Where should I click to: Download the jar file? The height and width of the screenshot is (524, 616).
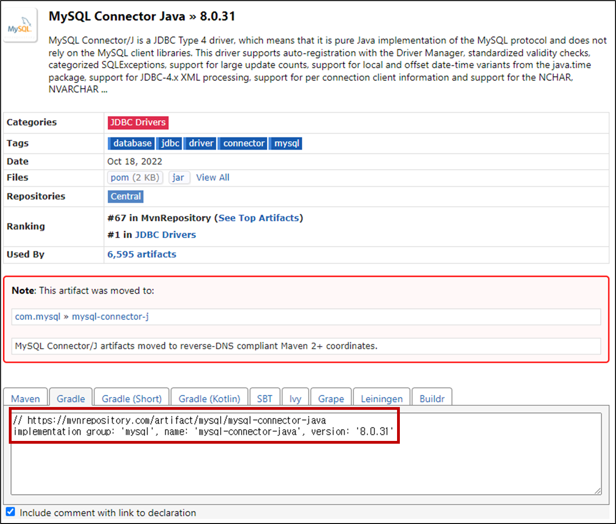point(179,178)
